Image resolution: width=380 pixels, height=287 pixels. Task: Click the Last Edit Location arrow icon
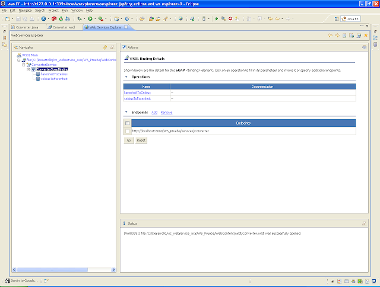tap(270, 18)
